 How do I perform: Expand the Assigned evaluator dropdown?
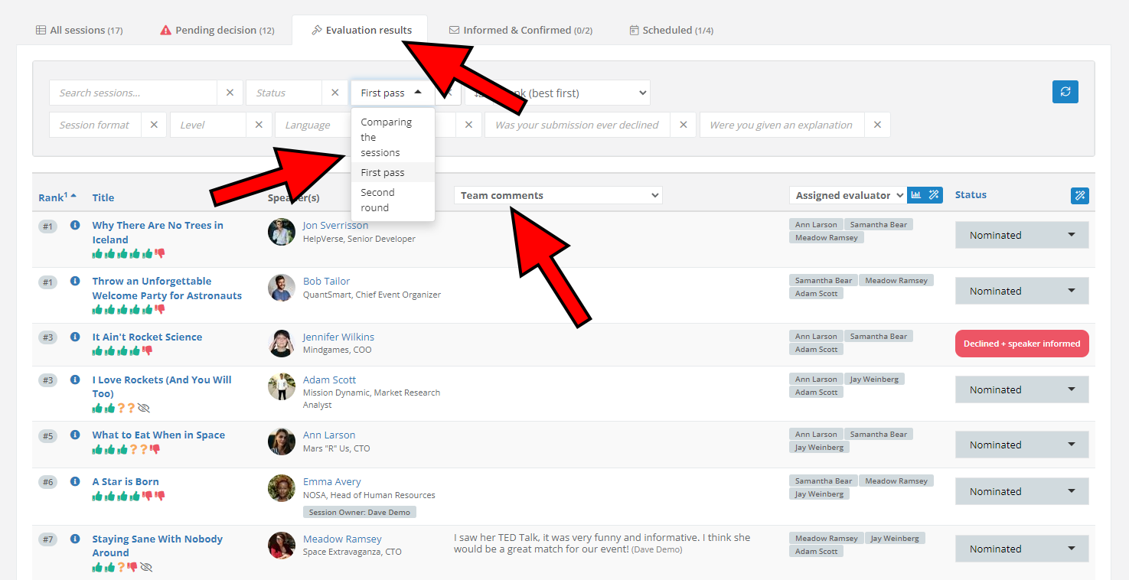tap(848, 195)
